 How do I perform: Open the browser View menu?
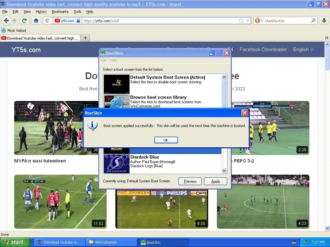coord(27,12)
